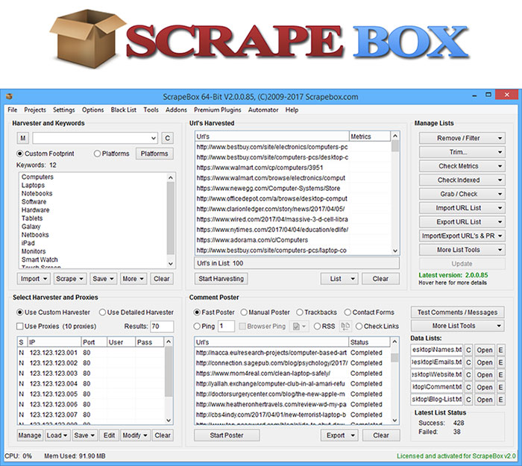Enable the Use Proxies checkbox
The height and width of the screenshot is (466, 522).
pos(21,327)
